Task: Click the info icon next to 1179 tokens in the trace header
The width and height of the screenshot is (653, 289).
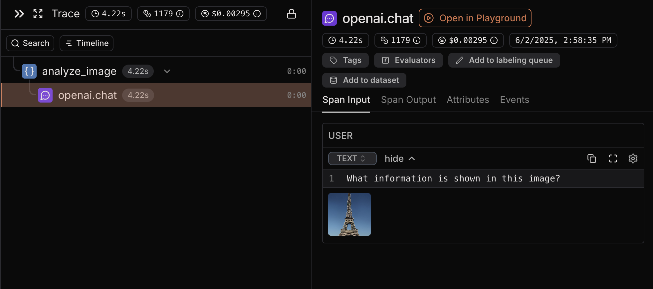Action: point(180,14)
